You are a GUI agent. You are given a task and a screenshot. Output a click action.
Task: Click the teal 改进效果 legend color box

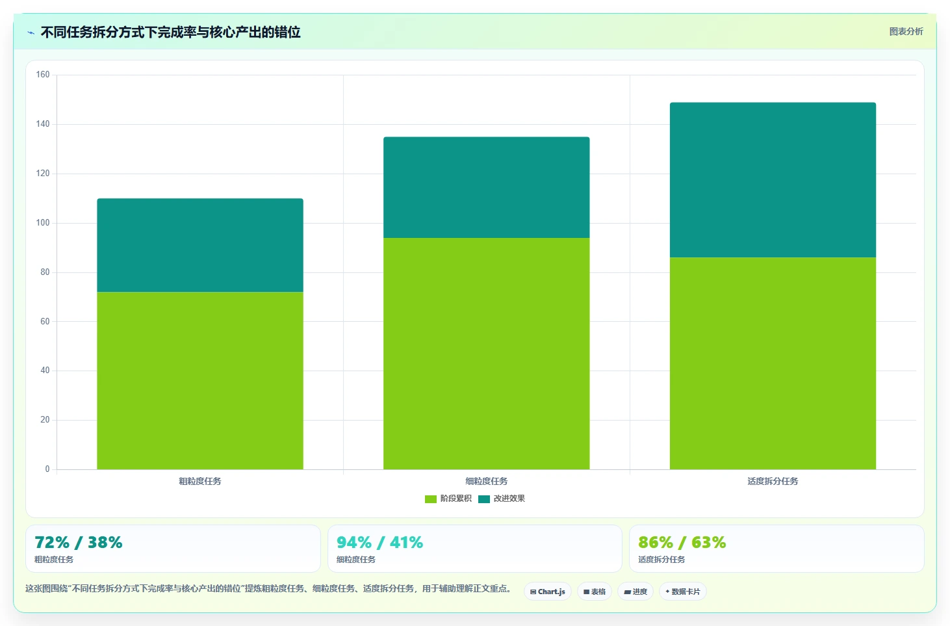pyautogui.click(x=484, y=499)
